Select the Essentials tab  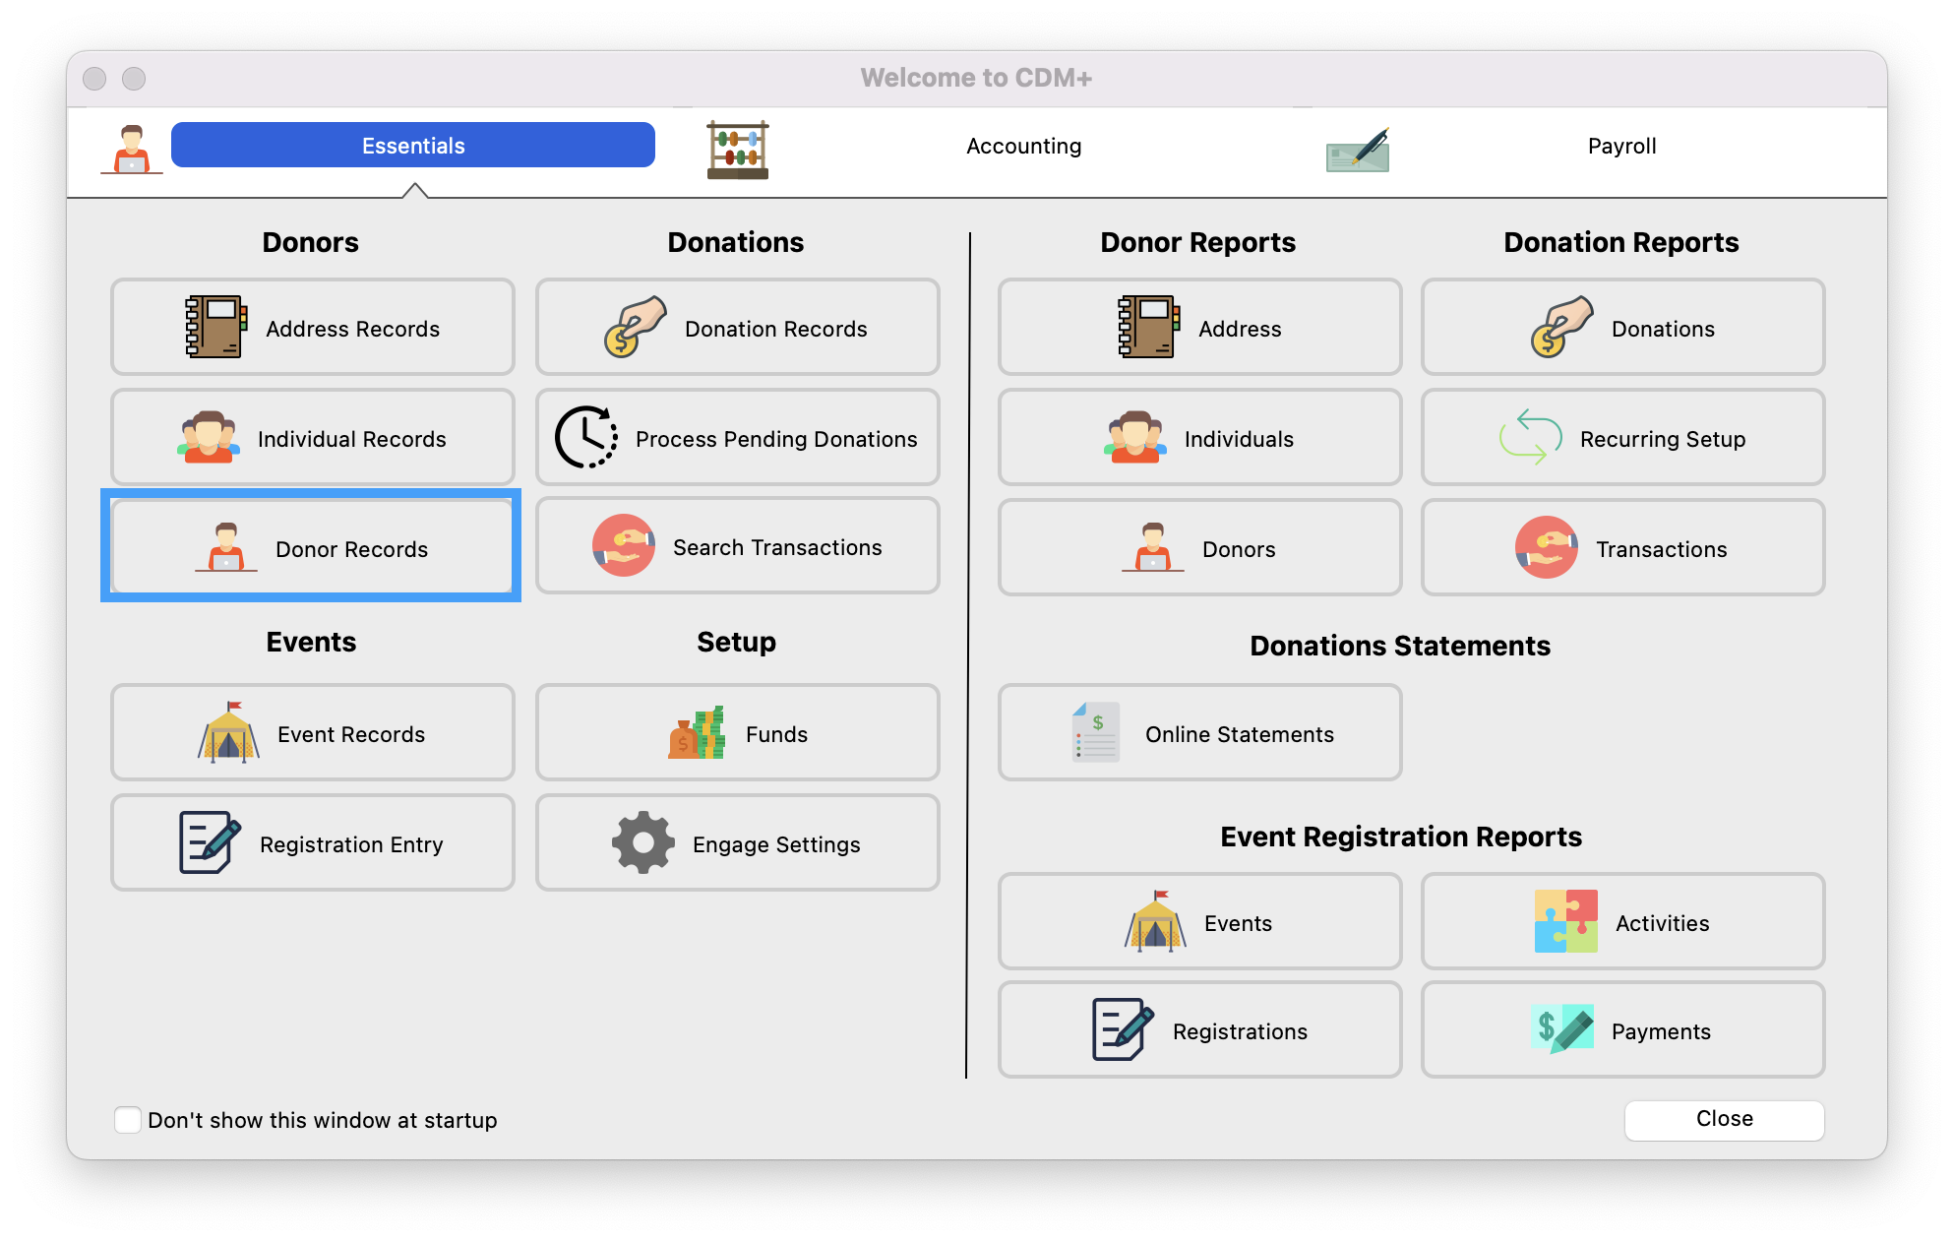pos(412,146)
